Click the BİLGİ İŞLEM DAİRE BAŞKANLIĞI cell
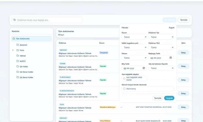203x122 pixels. point(148,121)
